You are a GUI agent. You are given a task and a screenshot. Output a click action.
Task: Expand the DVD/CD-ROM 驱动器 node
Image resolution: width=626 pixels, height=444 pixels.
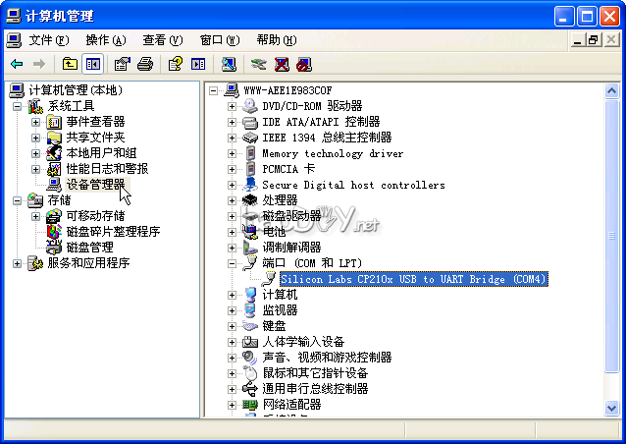point(233,106)
